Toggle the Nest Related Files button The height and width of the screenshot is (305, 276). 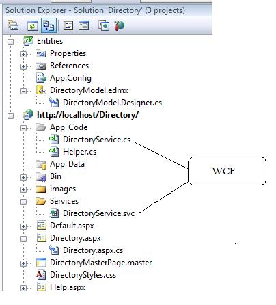49,25
